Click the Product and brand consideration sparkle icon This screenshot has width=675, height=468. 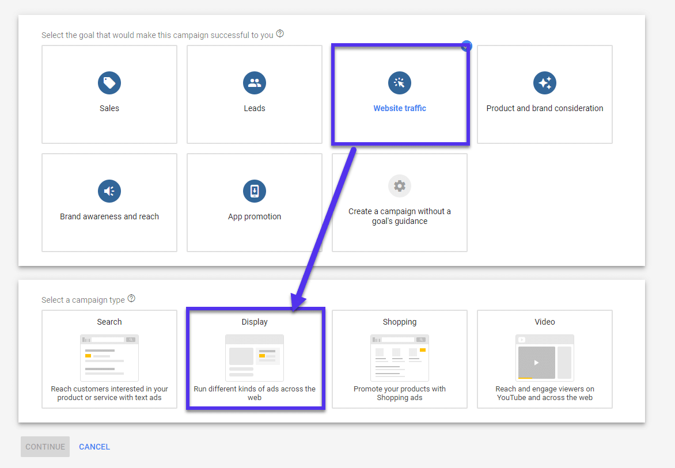(x=544, y=83)
